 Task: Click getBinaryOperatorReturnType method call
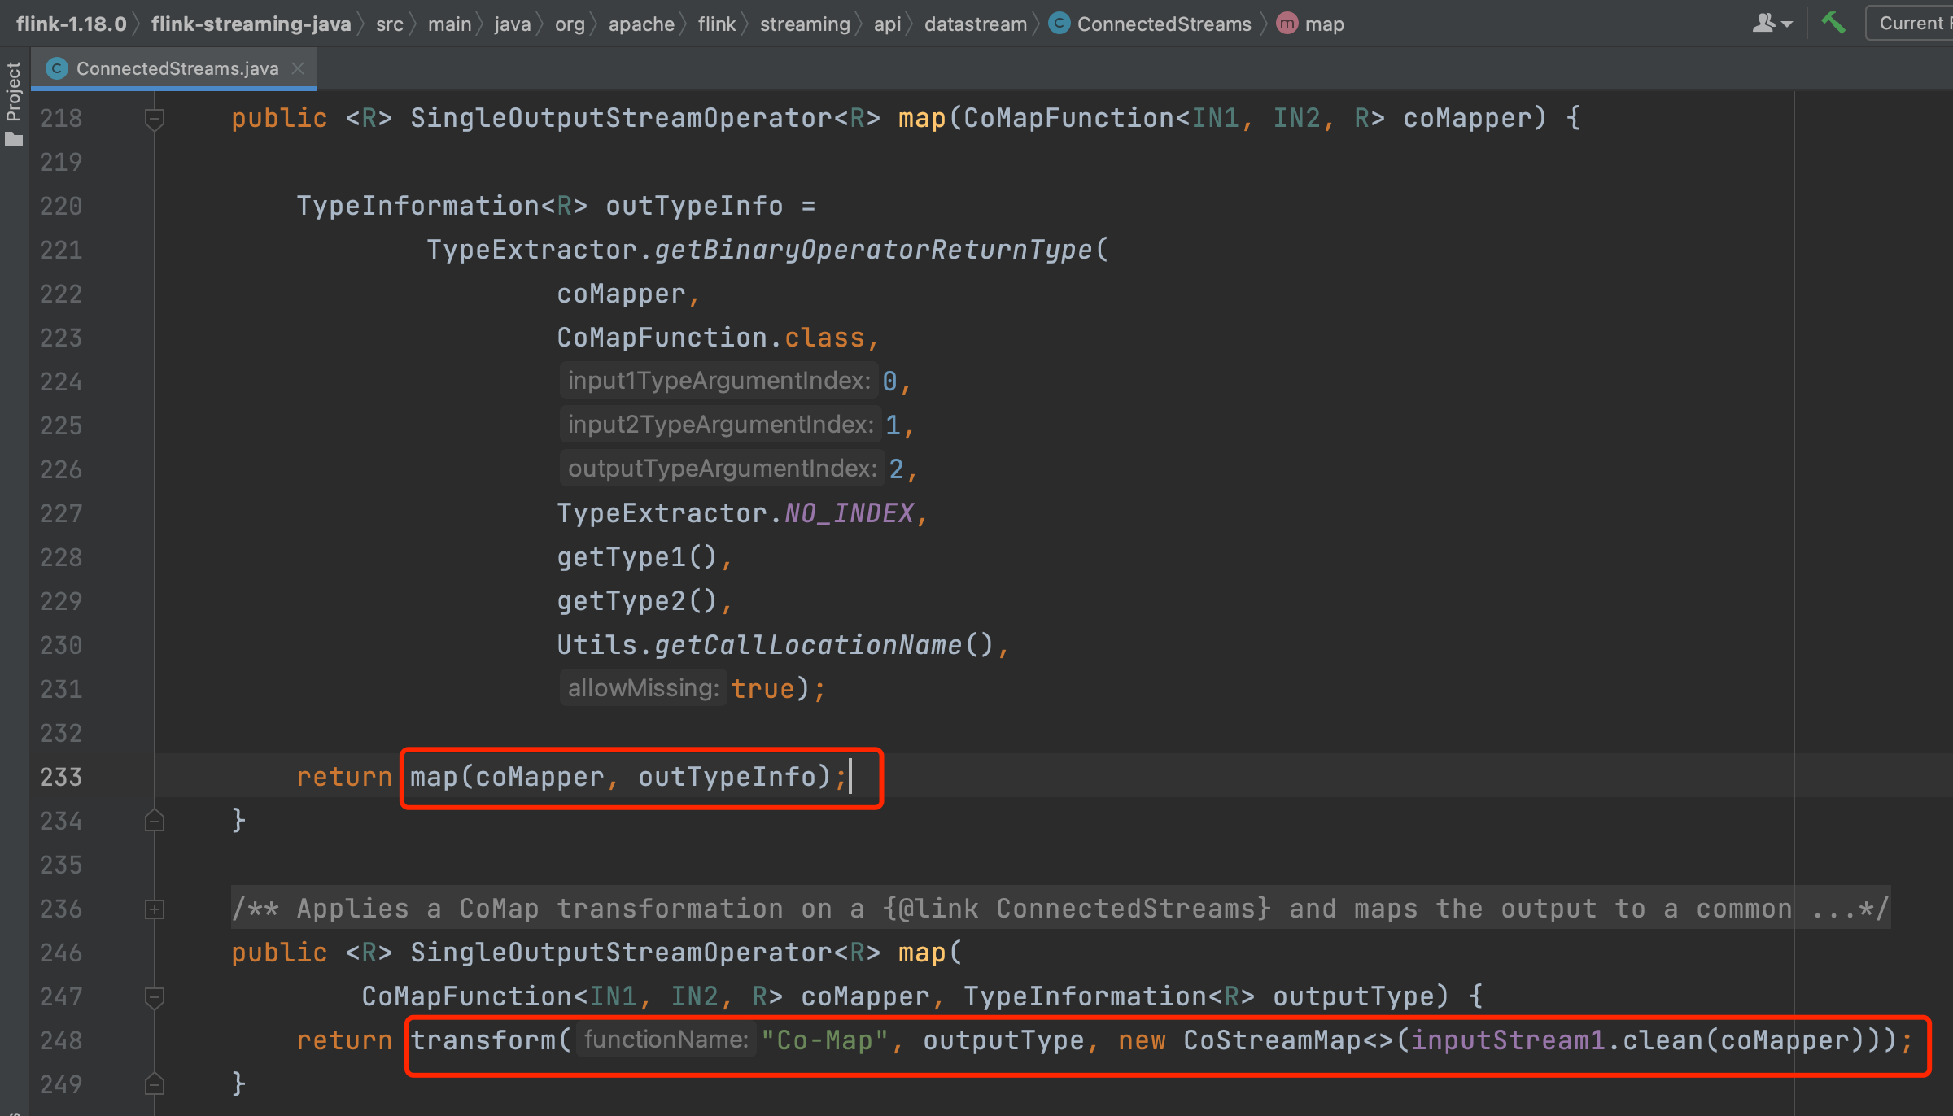click(x=872, y=250)
